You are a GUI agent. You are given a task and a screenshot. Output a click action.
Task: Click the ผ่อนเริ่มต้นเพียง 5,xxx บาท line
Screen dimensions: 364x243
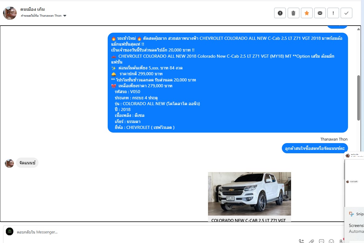(x=150, y=68)
